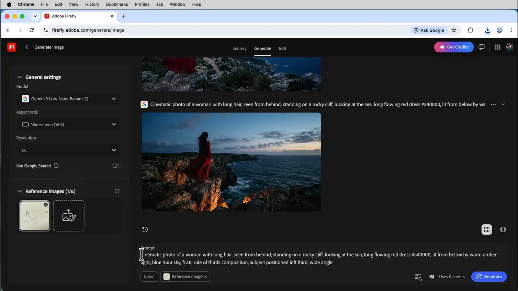The height and width of the screenshot is (291, 518).
Task: Open the generation history icon
Action: point(145,229)
